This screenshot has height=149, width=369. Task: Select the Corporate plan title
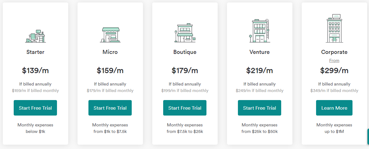[x=334, y=52]
